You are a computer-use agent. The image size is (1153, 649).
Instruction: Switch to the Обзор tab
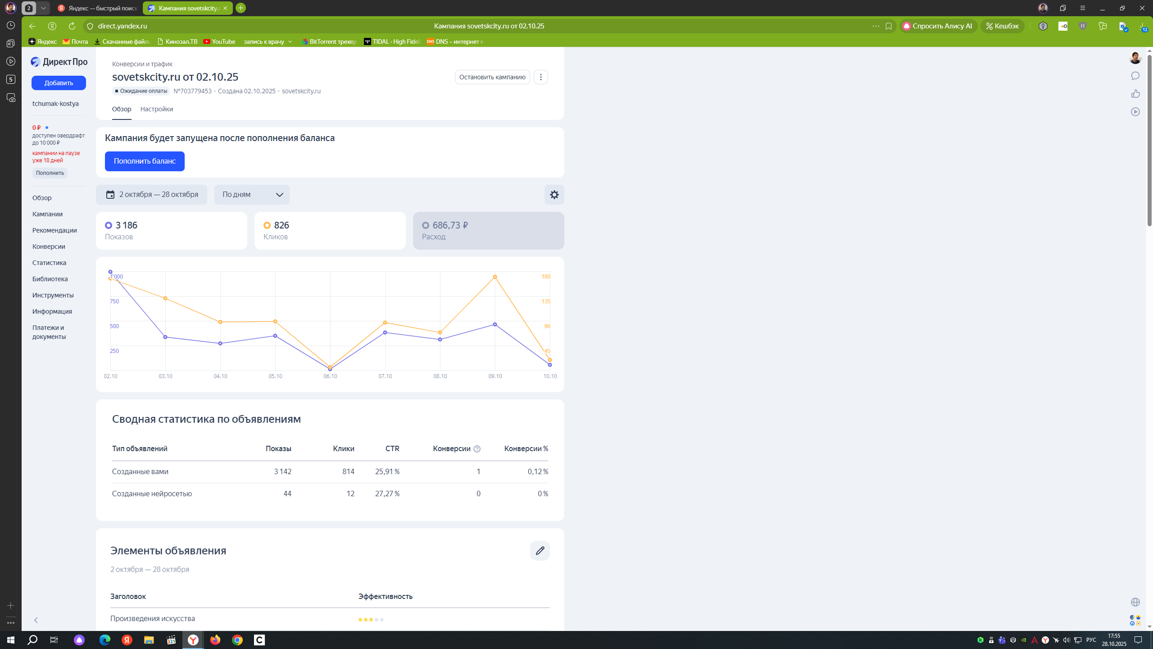pyautogui.click(x=122, y=109)
